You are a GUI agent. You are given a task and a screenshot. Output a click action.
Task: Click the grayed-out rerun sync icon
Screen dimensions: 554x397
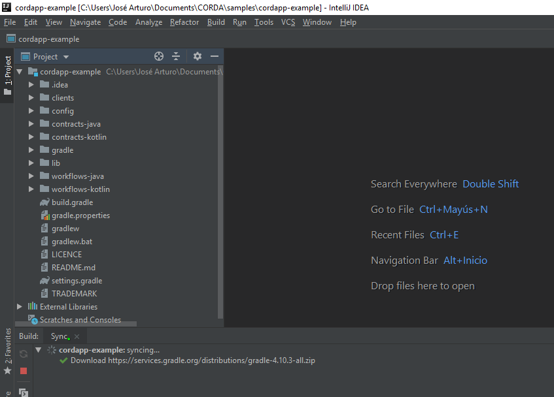pyautogui.click(x=24, y=354)
